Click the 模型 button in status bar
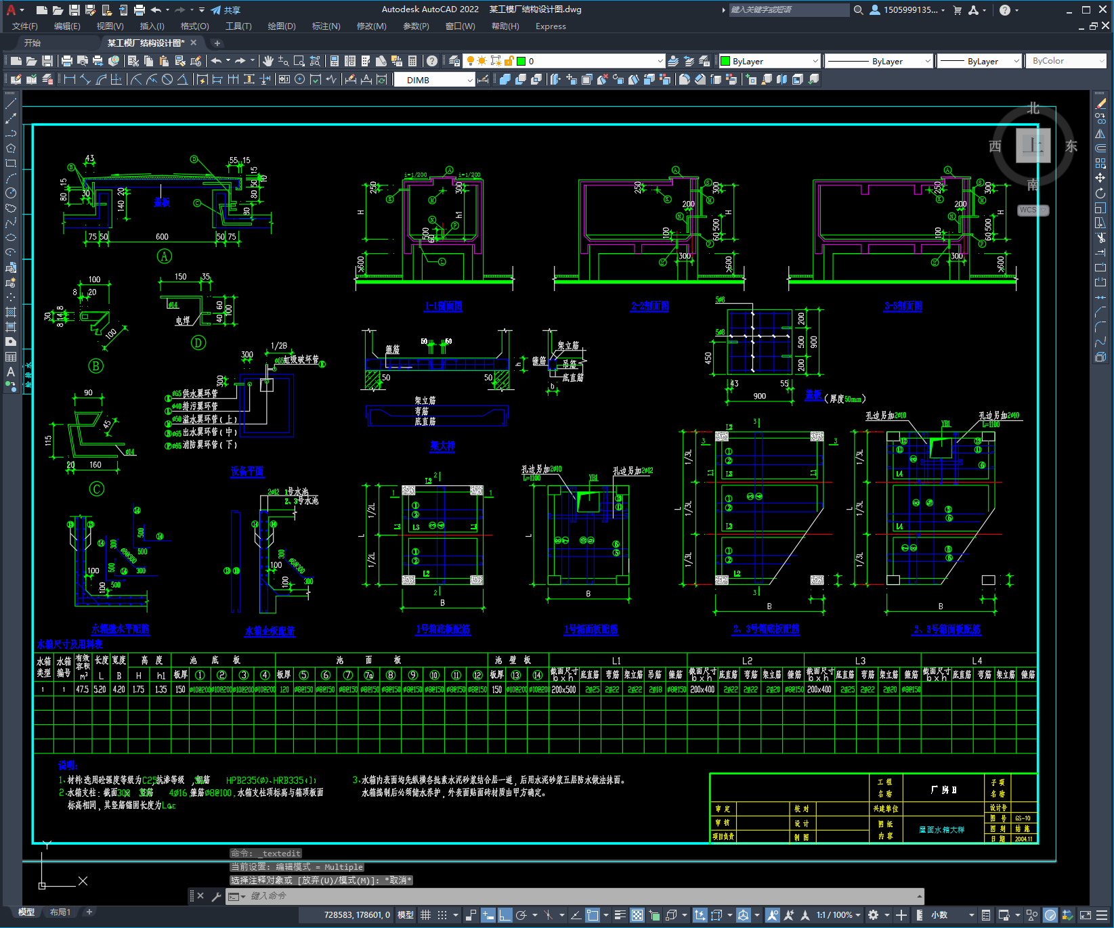The width and height of the screenshot is (1114, 928). (406, 915)
